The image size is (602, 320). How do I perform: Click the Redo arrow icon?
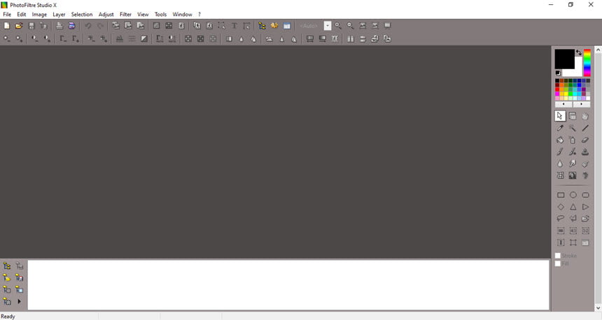100,26
